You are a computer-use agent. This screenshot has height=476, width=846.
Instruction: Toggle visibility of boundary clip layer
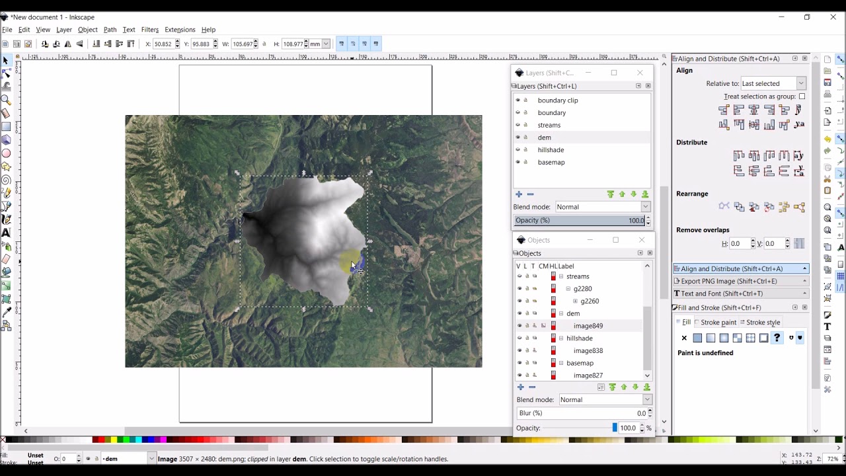pyautogui.click(x=518, y=100)
